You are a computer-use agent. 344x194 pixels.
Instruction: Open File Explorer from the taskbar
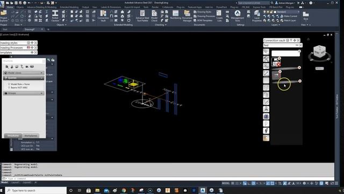[x=97, y=190]
